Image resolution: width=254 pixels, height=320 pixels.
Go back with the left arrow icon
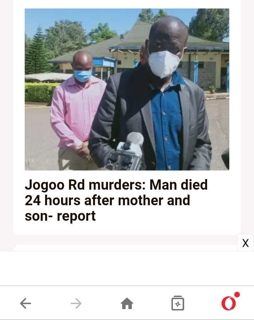[x=25, y=303]
